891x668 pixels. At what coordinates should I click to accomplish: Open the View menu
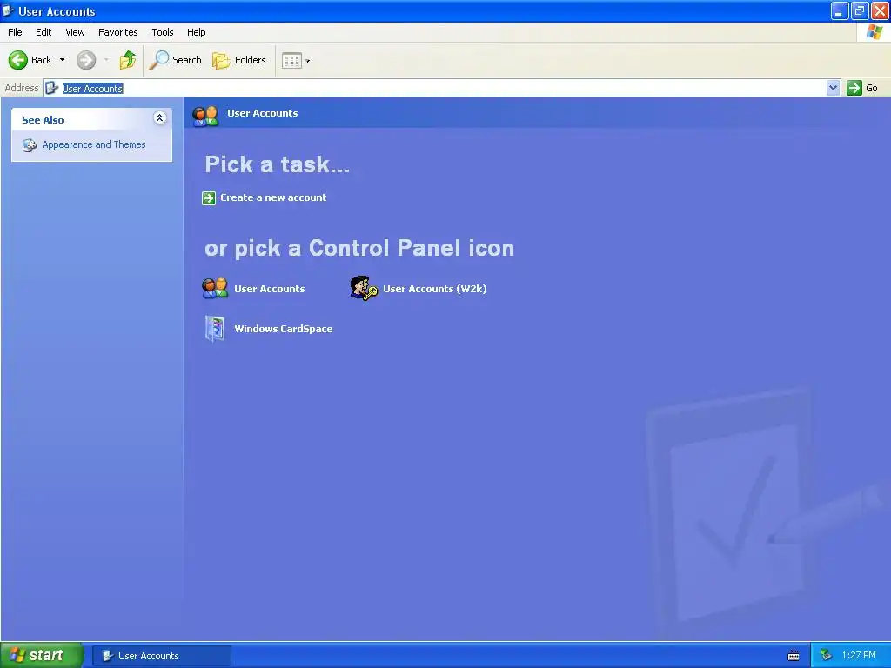pyautogui.click(x=75, y=32)
